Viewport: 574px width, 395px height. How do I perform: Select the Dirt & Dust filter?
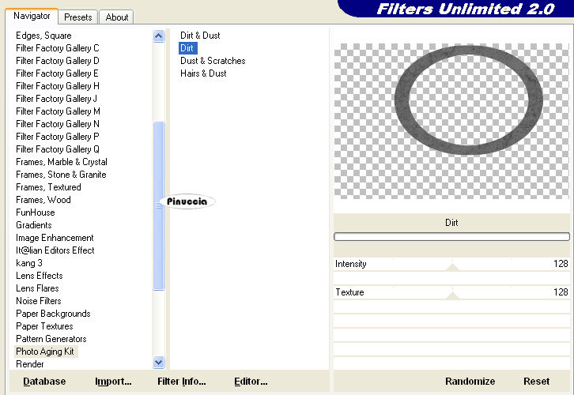200,36
